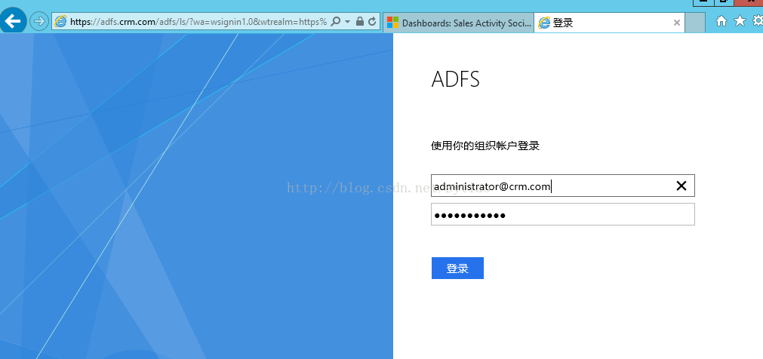Open a new tab with blank tab button

tap(695, 23)
